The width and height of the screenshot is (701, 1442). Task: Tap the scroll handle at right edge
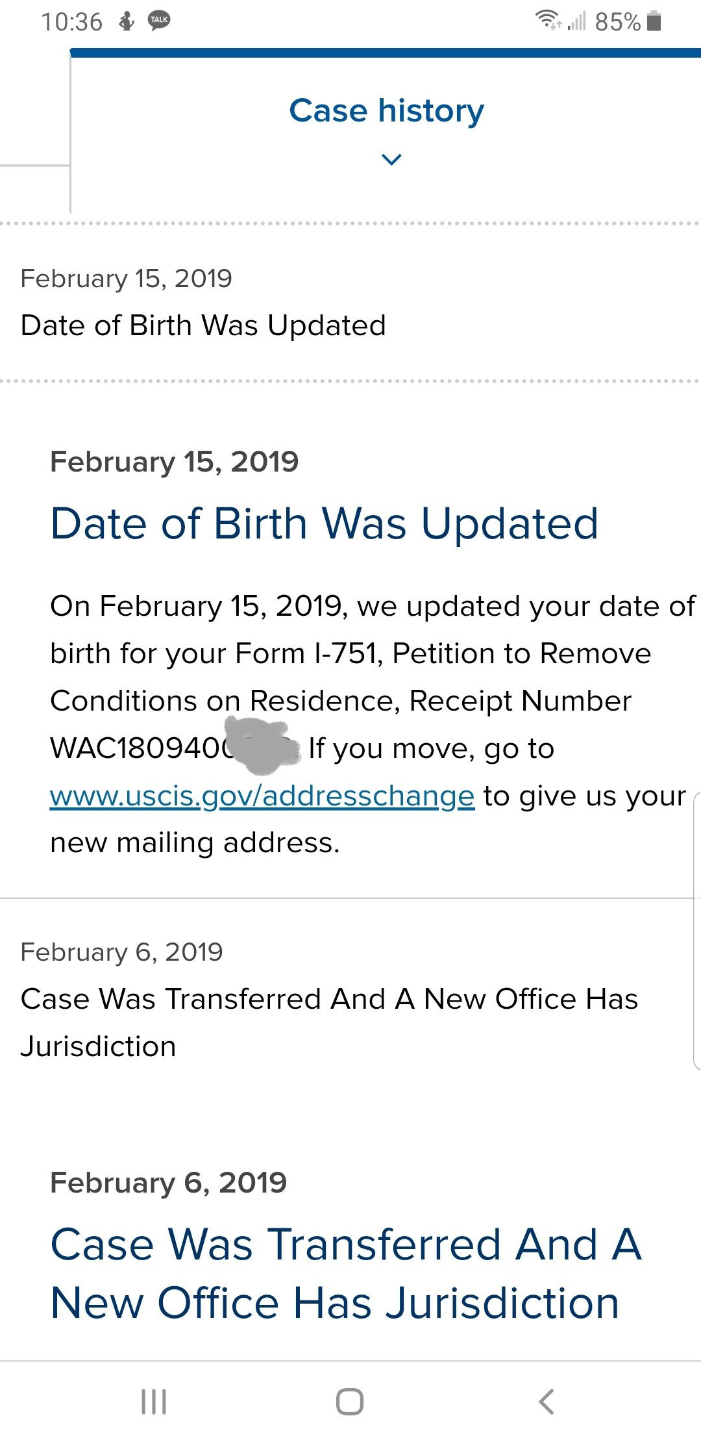click(697, 930)
